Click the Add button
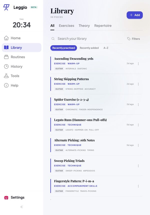This screenshot has width=150, height=215. [135, 15]
